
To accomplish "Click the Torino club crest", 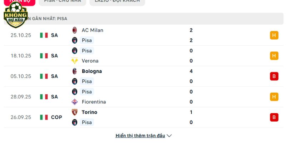I will [75, 112].
